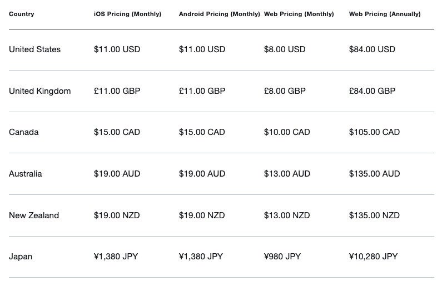Select the ¥10,280 JPY annual price
The width and height of the screenshot is (442, 286).
coord(373,257)
